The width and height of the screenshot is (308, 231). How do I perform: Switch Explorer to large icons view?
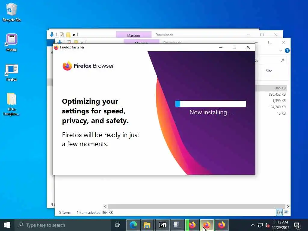coord(286,212)
